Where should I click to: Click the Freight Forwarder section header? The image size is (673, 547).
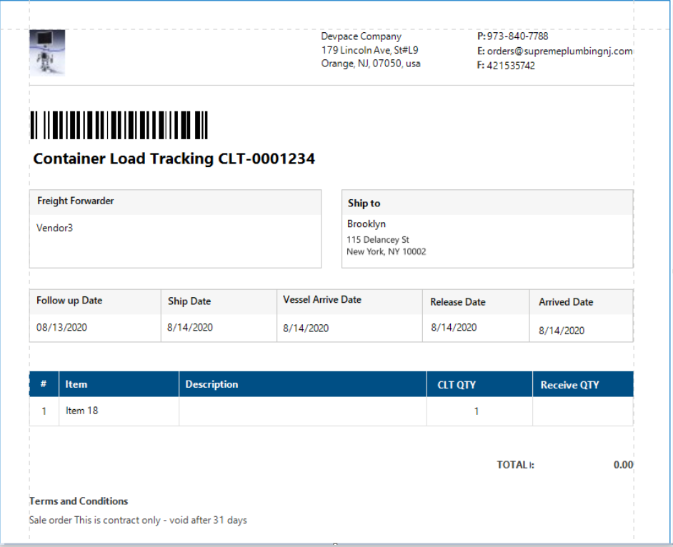76,201
